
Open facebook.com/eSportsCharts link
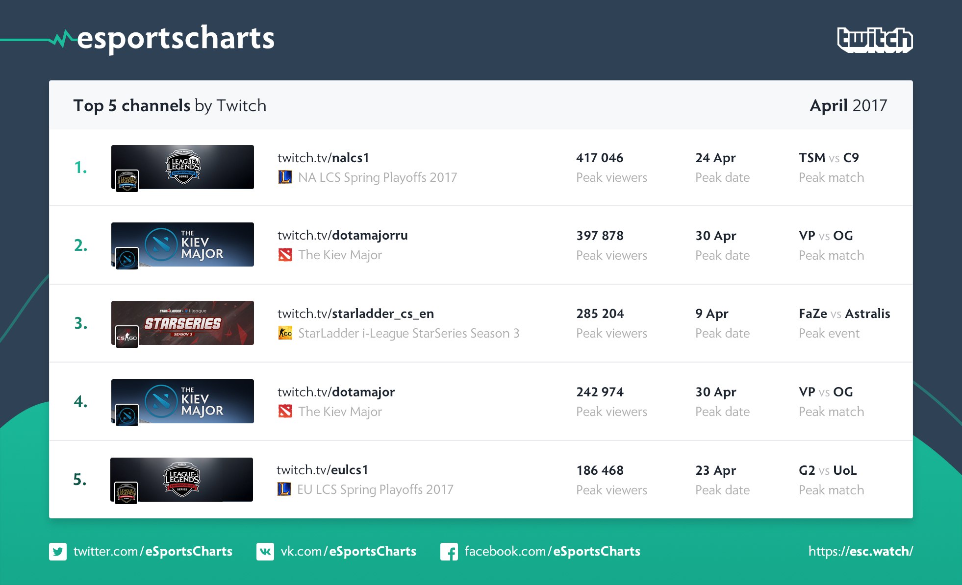[x=552, y=551]
